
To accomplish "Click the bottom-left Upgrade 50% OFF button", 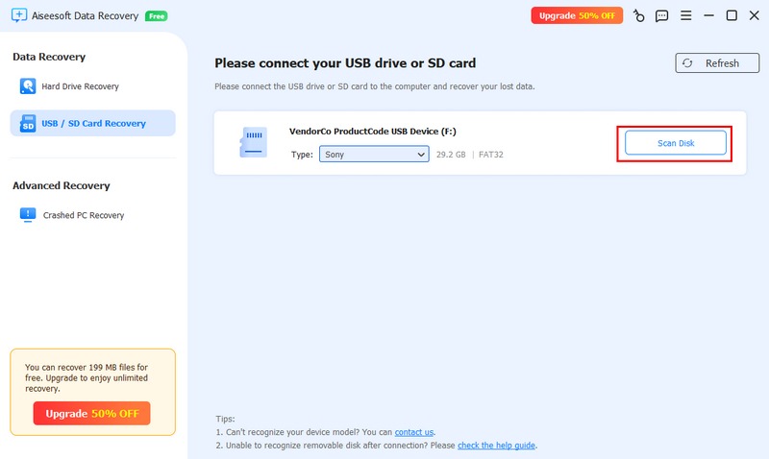I will [91, 413].
